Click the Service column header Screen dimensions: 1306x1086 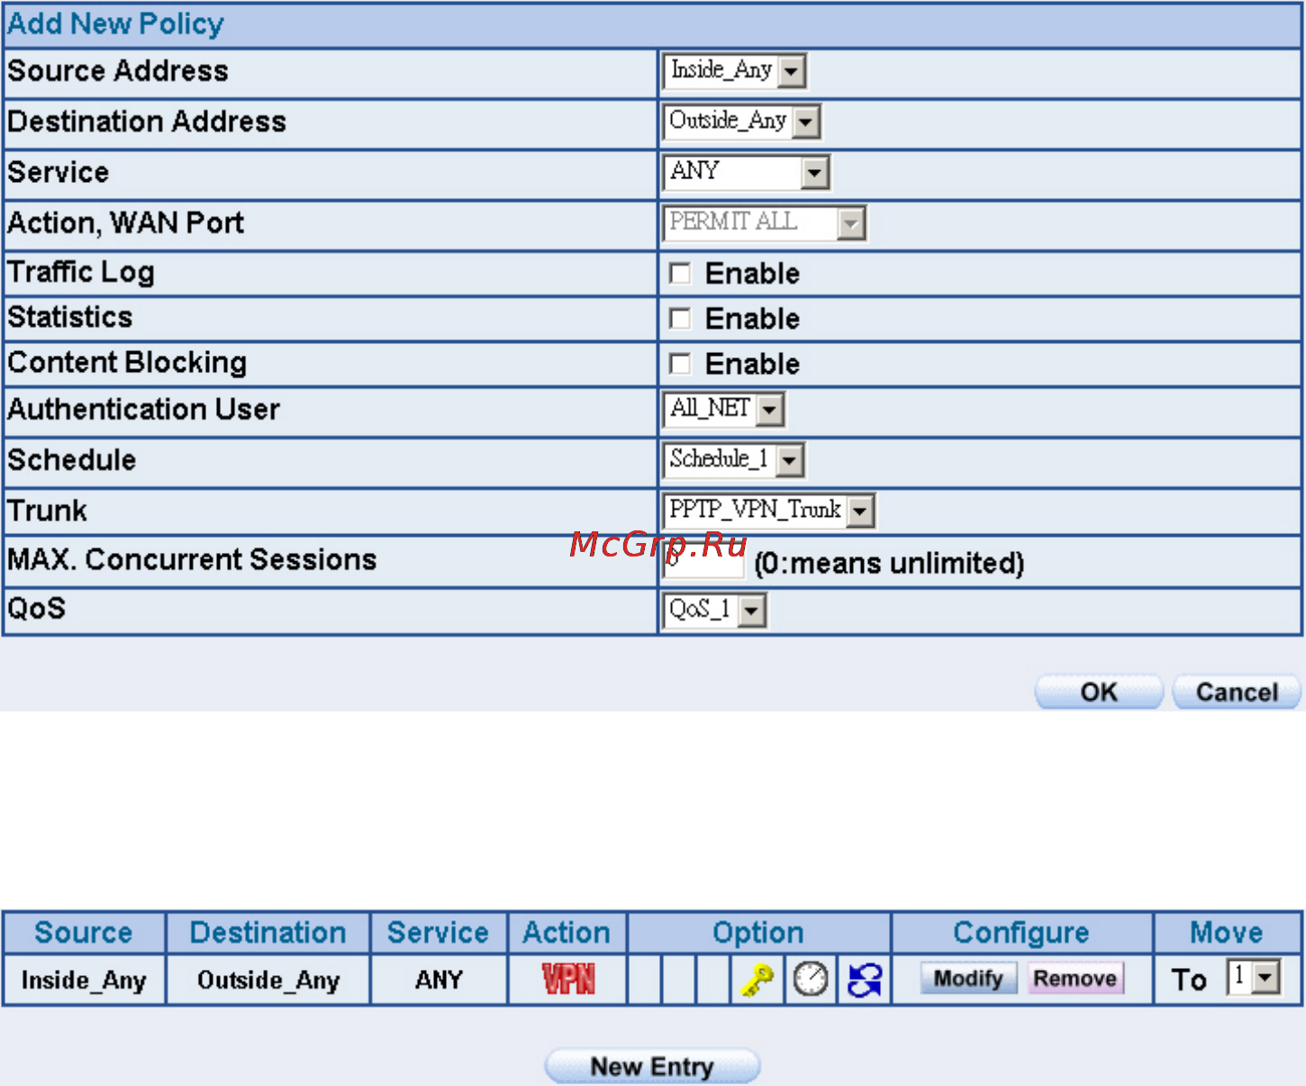click(439, 933)
